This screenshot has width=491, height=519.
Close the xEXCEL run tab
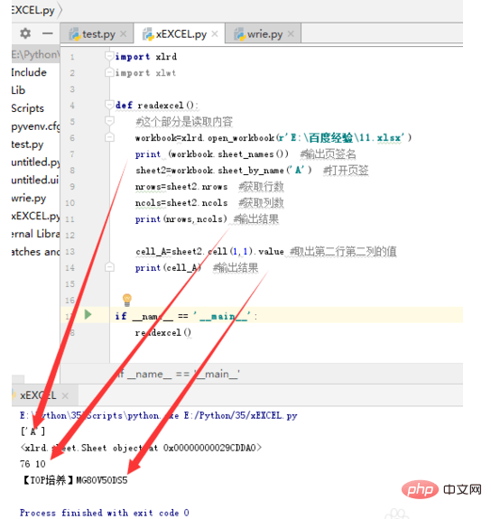tap(65, 395)
